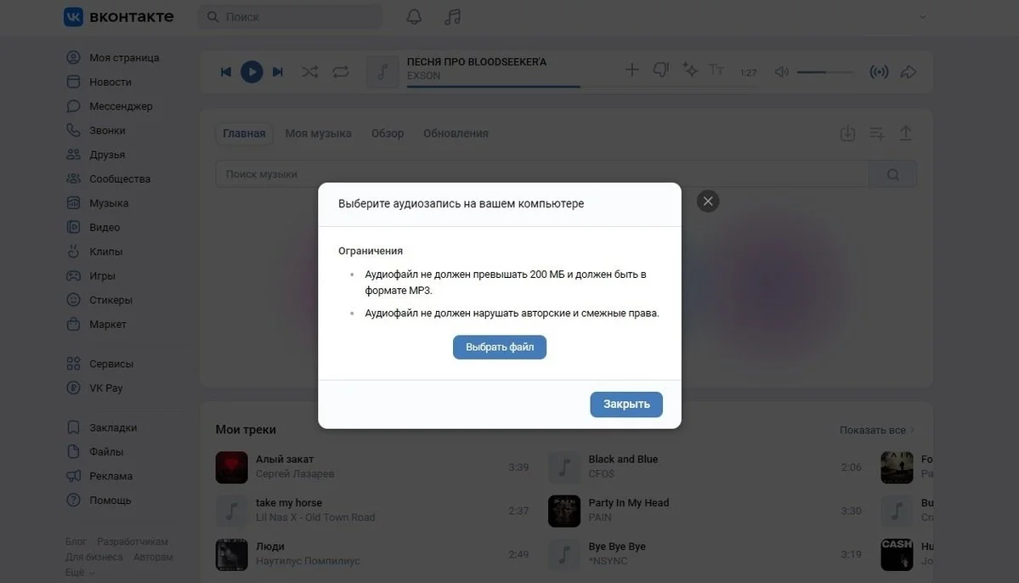The image size is (1019, 583).
Task: Switch to Главная tab
Action: pos(244,133)
